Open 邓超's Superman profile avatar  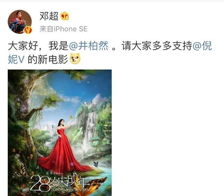[x=20, y=22]
